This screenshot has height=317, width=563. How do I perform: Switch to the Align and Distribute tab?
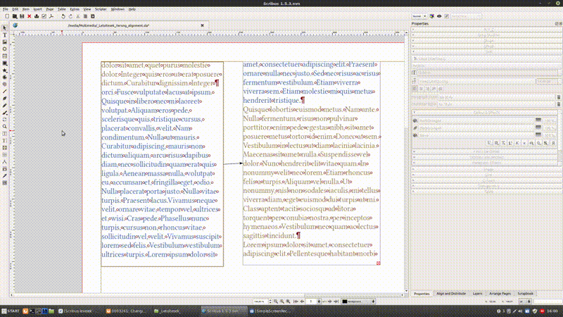click(450, 293)
